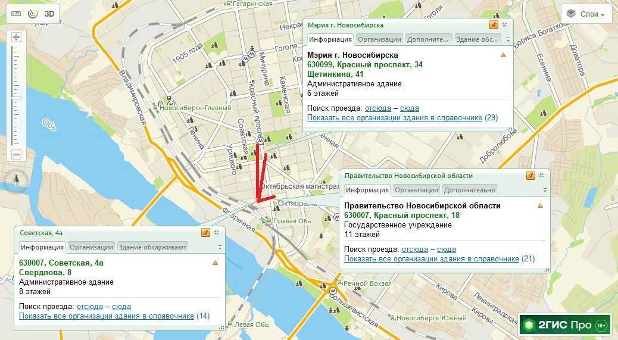Zoom in with the plus button
618x340 pixels.
(x=16, y=38)
